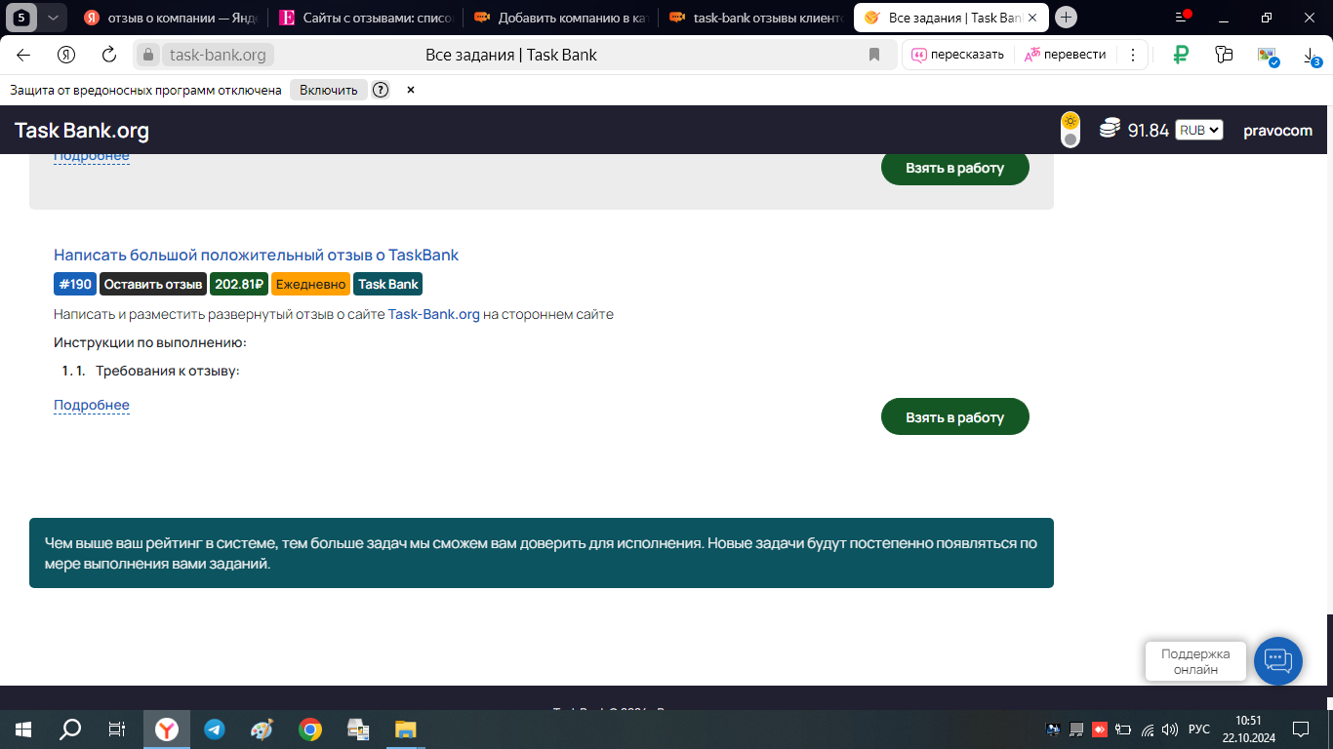
Task: Click the coins balance icon
Action: coord(1110,129)
